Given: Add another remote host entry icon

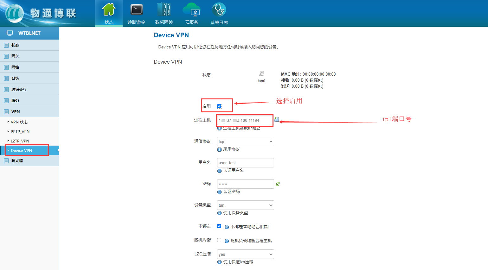Looking at the screenshot, I should [x=277, y=119].
